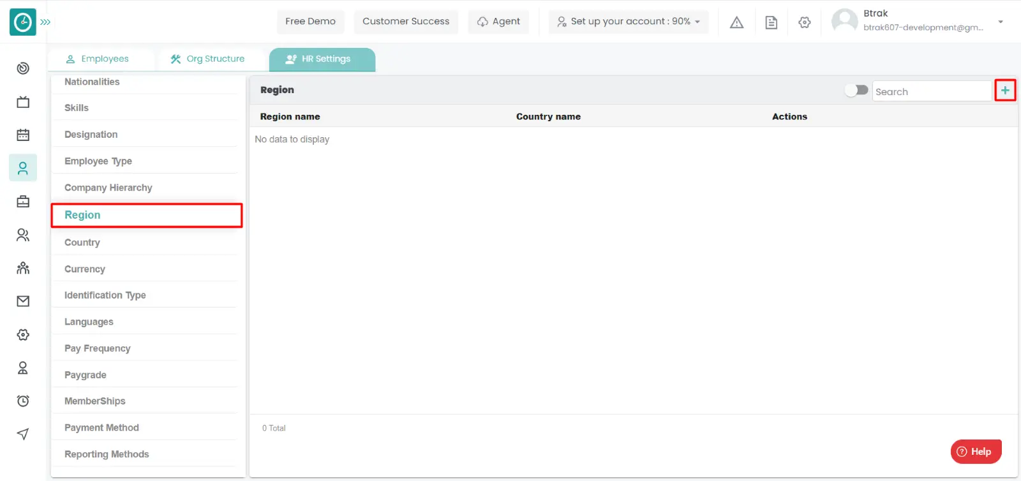Screen dimensions: 1021x481
Task: Open the gear settings icon in left sidebar
Action: pos(23,334)
